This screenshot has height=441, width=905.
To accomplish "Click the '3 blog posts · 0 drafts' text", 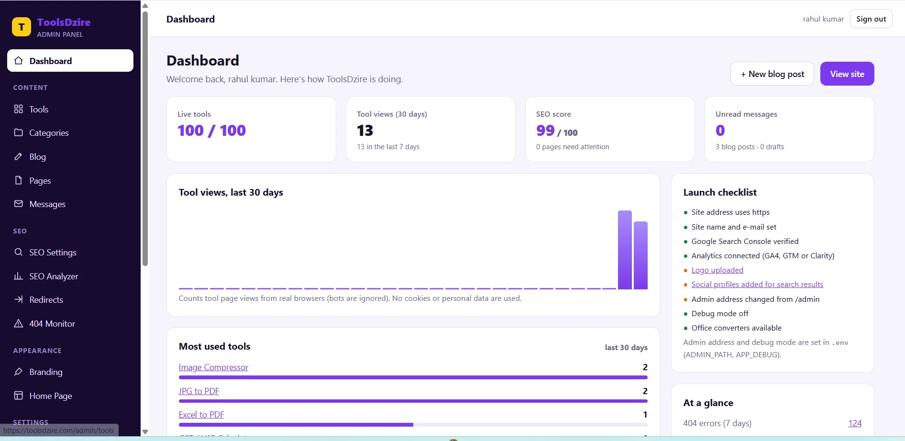I will [x=750, y=147].
